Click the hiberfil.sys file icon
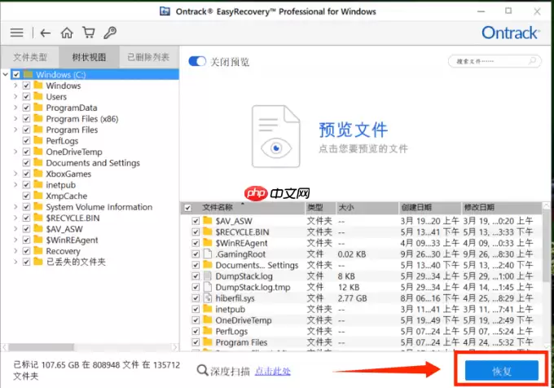 (x=208, y=298)
